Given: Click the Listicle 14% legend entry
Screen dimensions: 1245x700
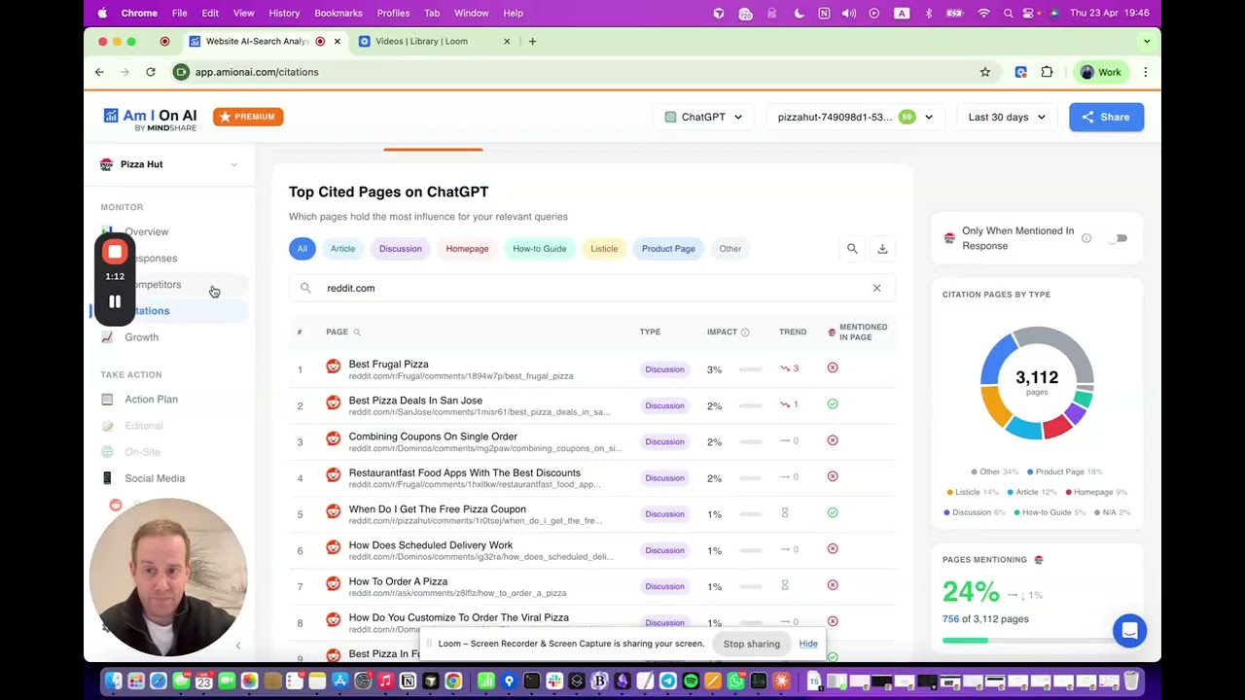Looking at the screenshot, I should [974, 492].
